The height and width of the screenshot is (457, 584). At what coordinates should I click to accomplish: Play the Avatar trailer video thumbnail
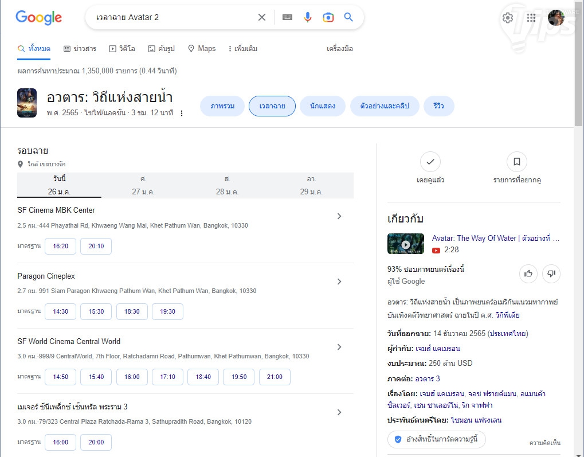tap(406, 244)
